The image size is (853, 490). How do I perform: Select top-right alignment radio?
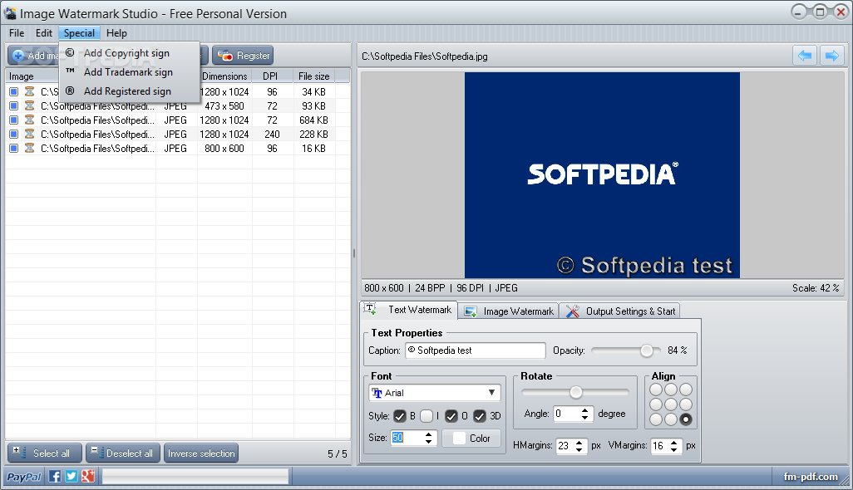[686, 390]
